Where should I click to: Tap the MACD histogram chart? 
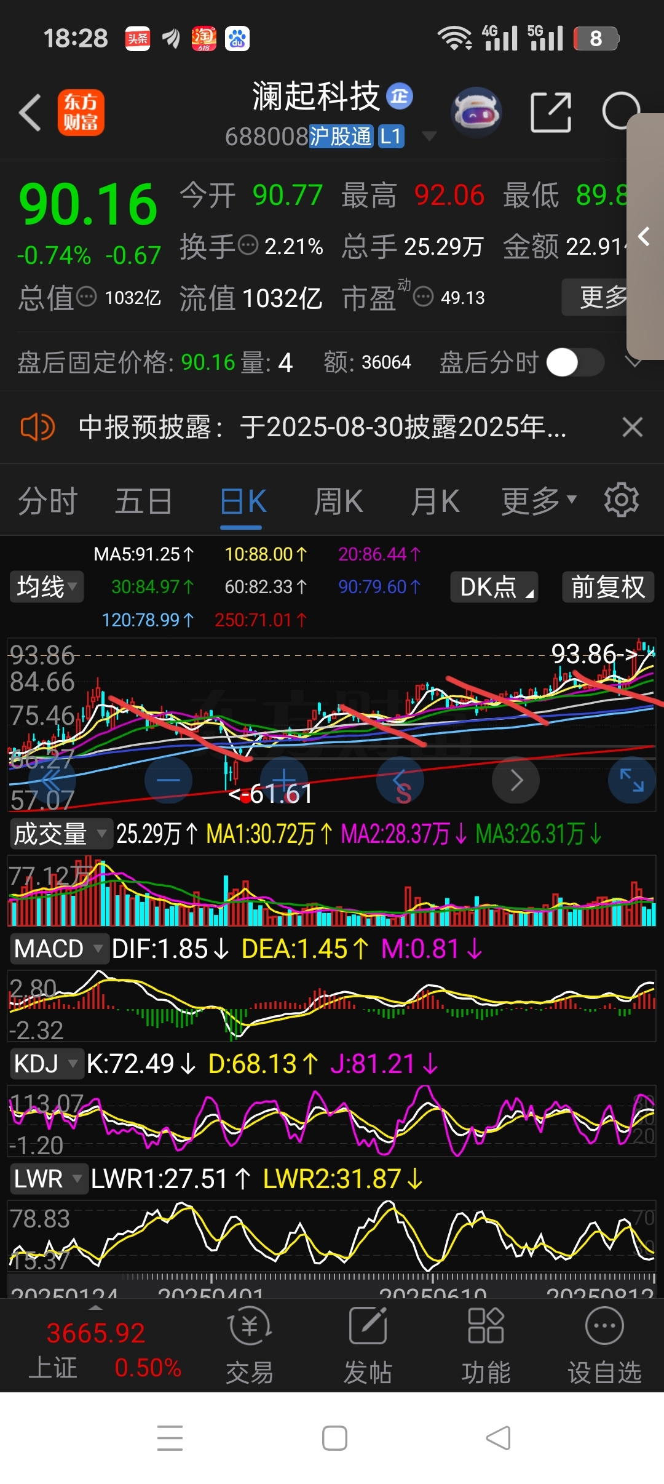pyautogui.click(x=332, y=1006)
